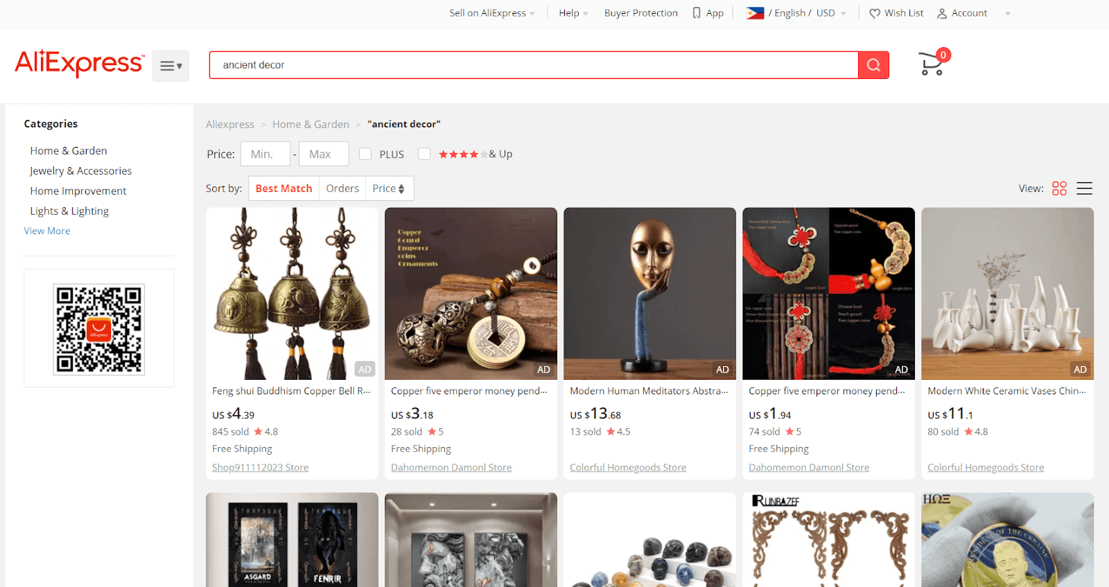The width and height of the screenshot is (1109, 587).
Task: Open the Runbazef wood carving product image
Action: pyautogui.click(x=828, y=540)
